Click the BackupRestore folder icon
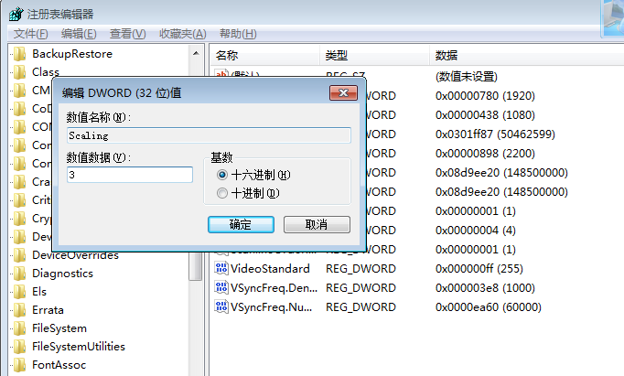This screenshot has height=376, width=624. pyautogui.click(x=19, y=54)
